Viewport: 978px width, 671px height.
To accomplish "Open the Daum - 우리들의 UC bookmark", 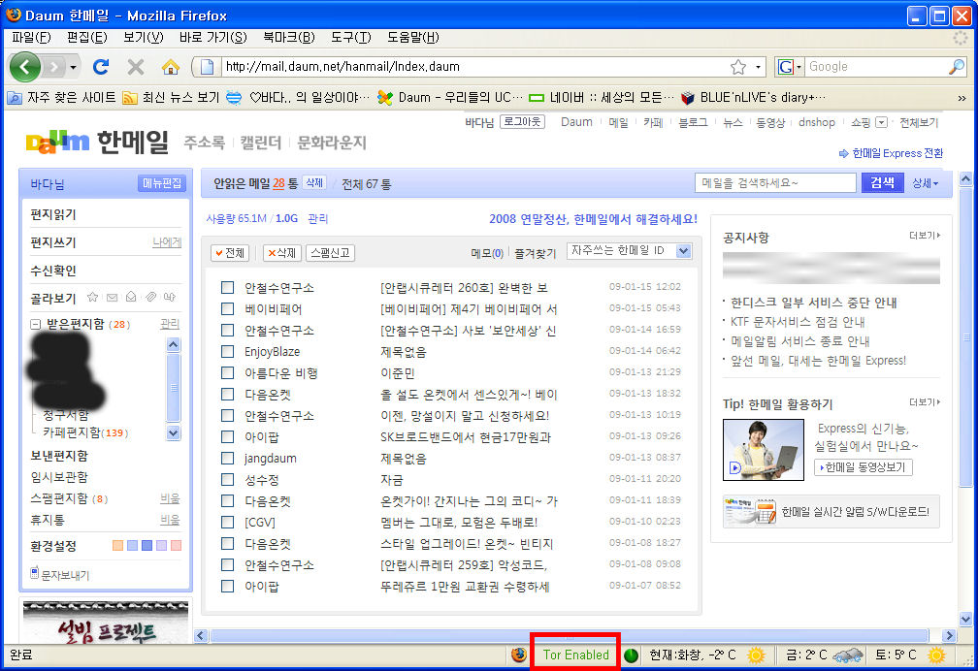I will coord(450,97).
